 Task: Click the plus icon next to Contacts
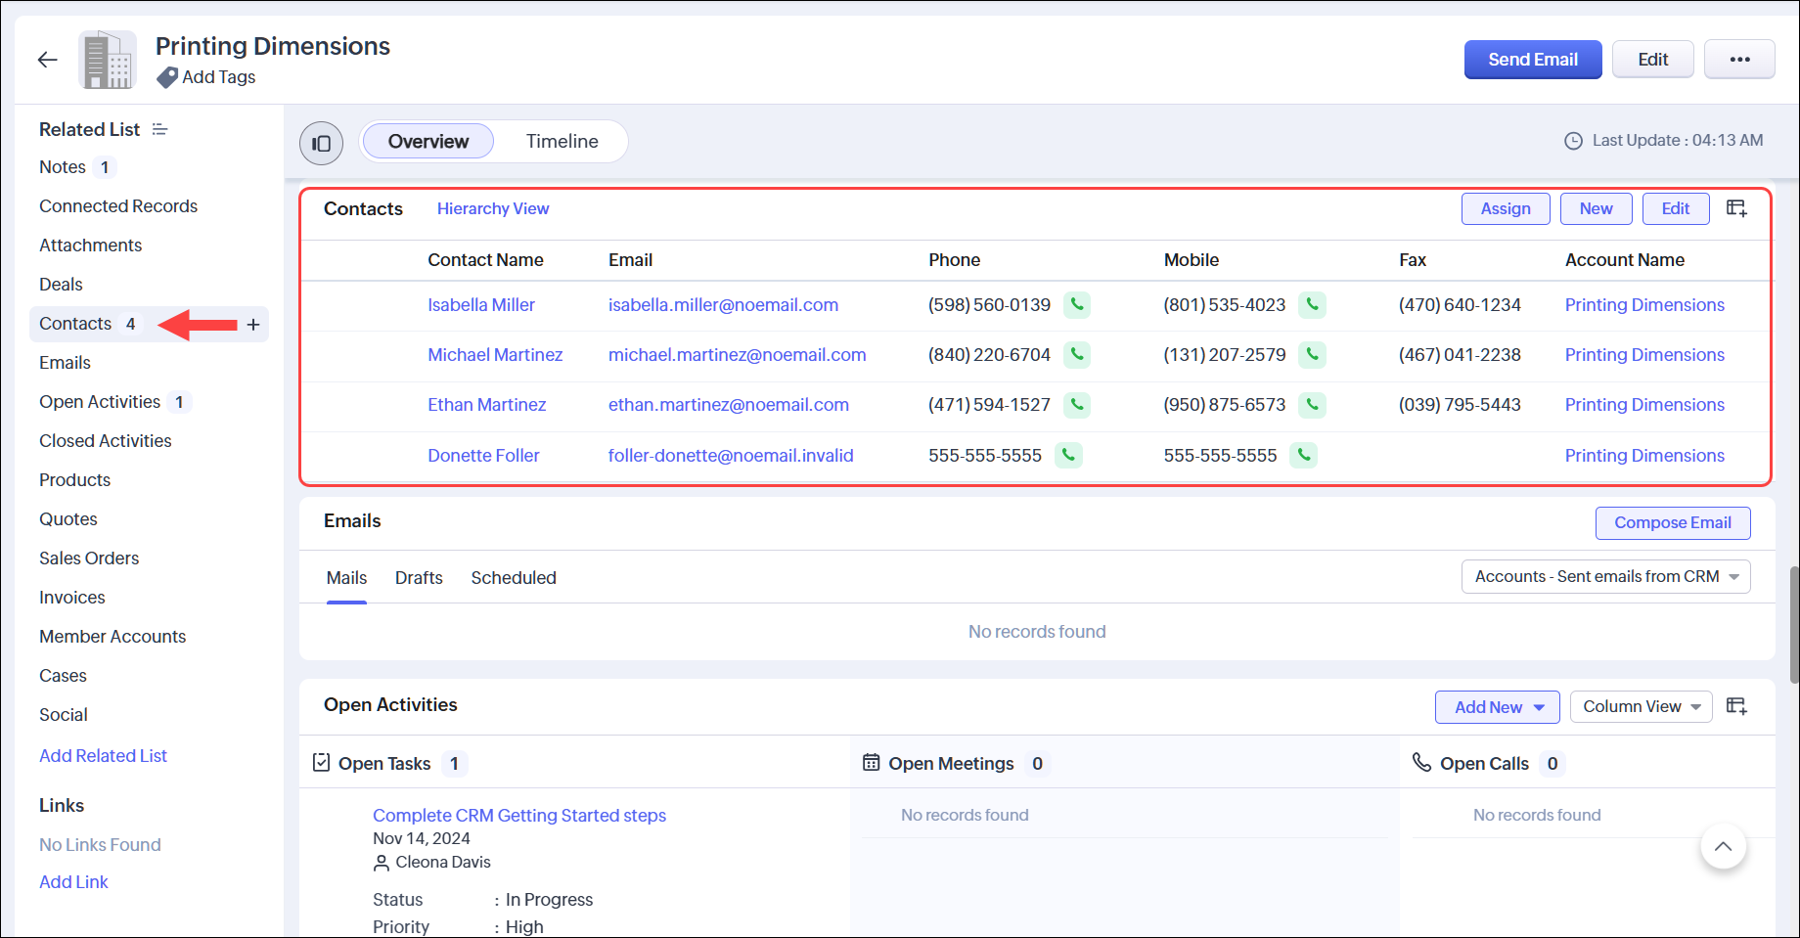(253, 325)
